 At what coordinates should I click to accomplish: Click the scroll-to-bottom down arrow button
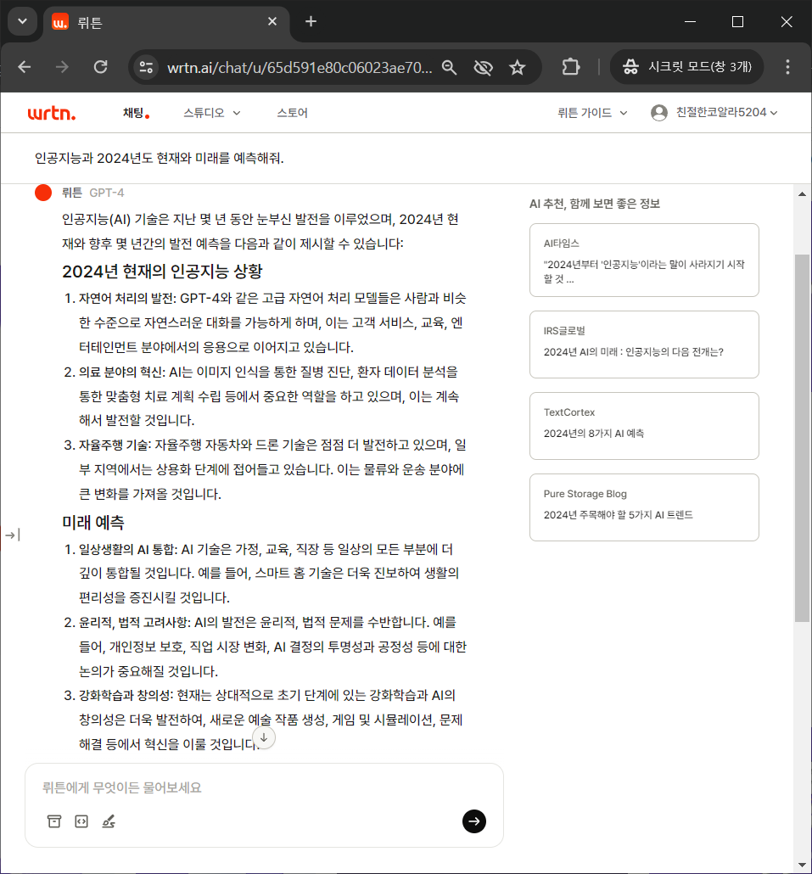(x=264, y=737)
